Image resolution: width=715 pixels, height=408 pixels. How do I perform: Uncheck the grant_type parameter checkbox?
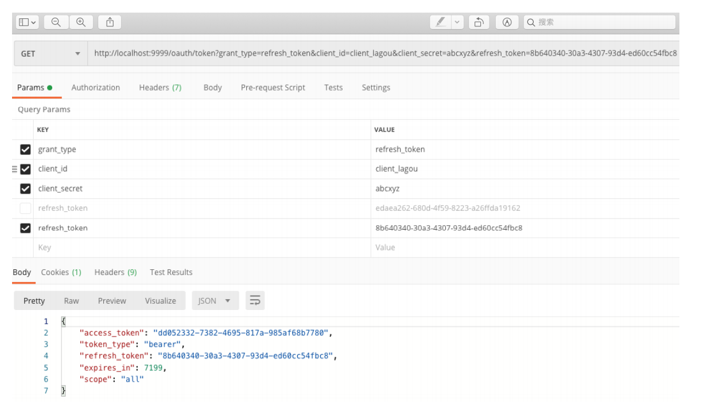pyautogui.click(x=25, y=150)
